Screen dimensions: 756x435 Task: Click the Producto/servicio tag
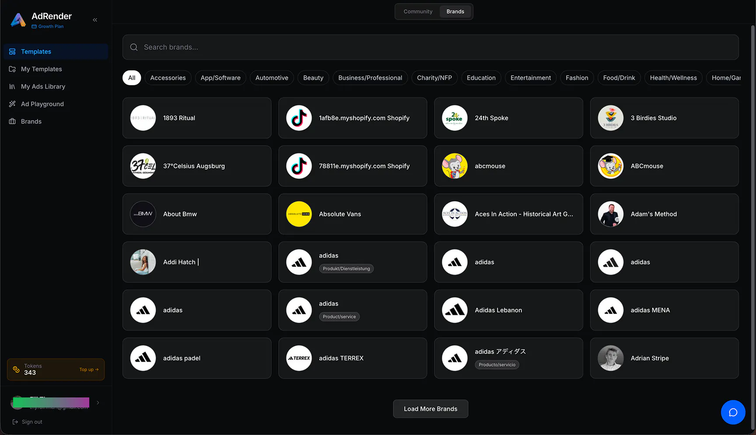[x=497, y=365]
